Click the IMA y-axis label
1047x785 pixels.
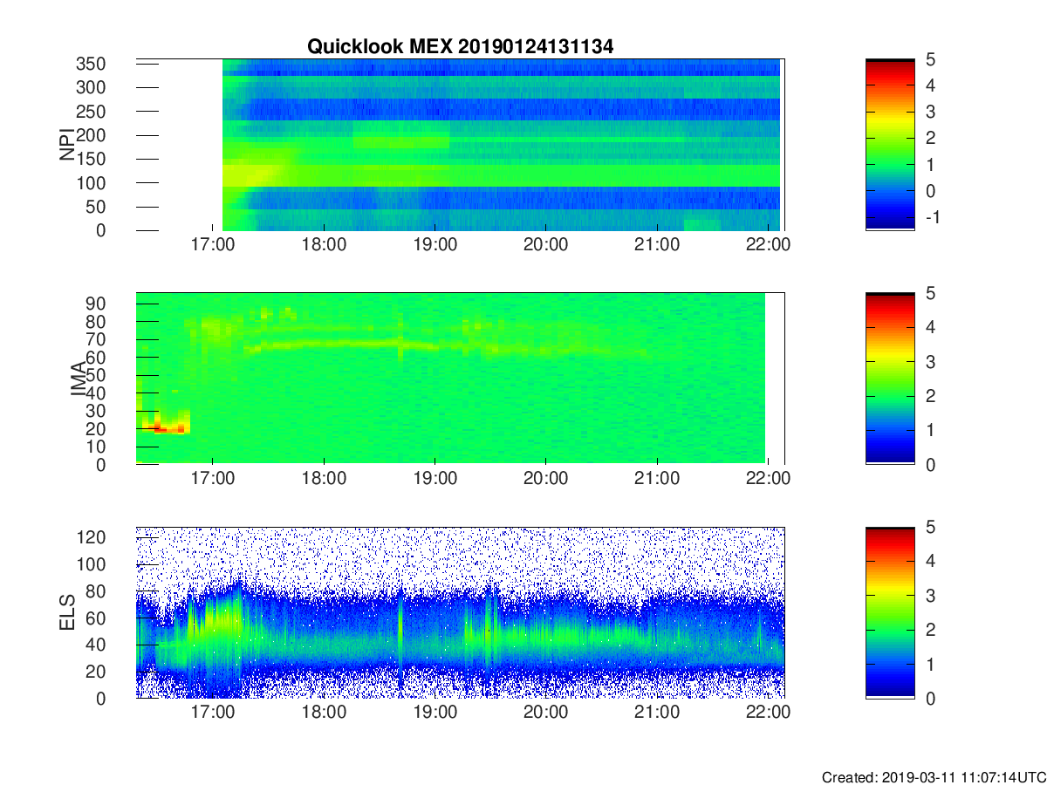pos(79,379)
